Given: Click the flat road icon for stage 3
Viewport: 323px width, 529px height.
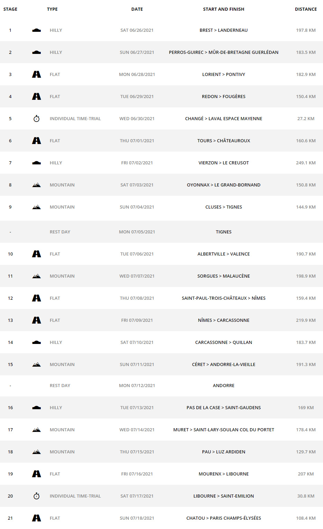Looking at the screenshot, I should (x=36, y=74).
